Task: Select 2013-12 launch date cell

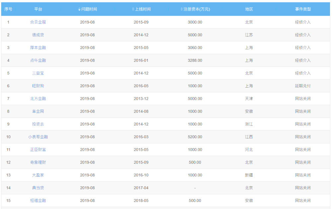Action: (x=141, y=99)
